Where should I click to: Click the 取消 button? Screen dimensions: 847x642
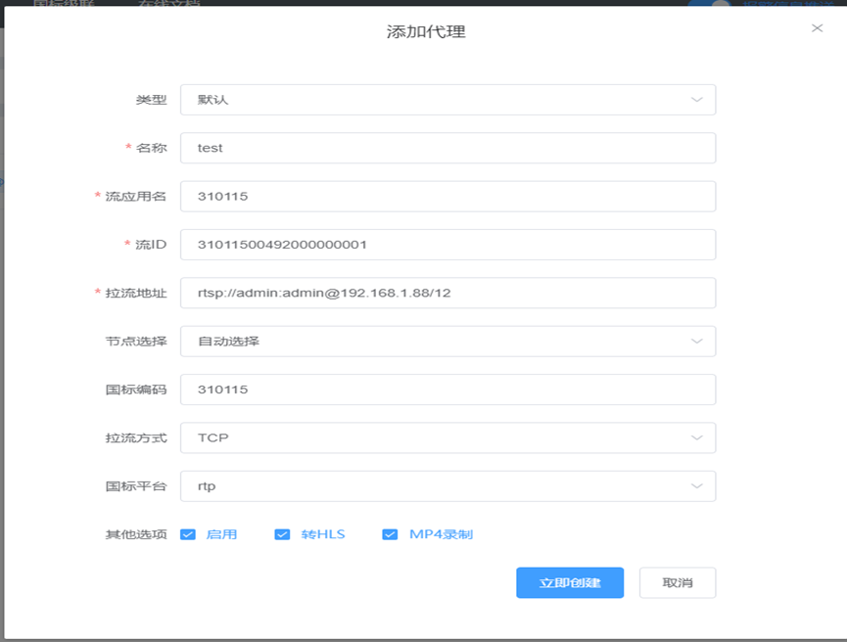678,582
